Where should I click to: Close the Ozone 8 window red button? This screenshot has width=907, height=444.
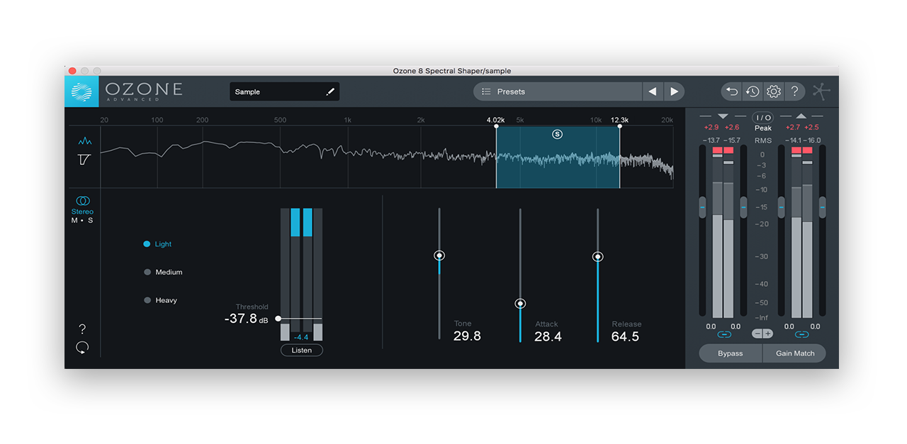point(72,71)
